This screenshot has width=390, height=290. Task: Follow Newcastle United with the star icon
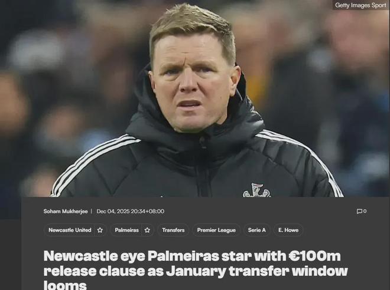pos(100,230)
